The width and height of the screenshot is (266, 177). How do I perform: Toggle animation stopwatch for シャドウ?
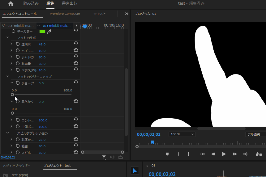tap(18, 57)
